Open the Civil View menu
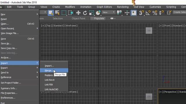Screen dimensions: 186x104 pyautogui.click(x=139, y=7)
